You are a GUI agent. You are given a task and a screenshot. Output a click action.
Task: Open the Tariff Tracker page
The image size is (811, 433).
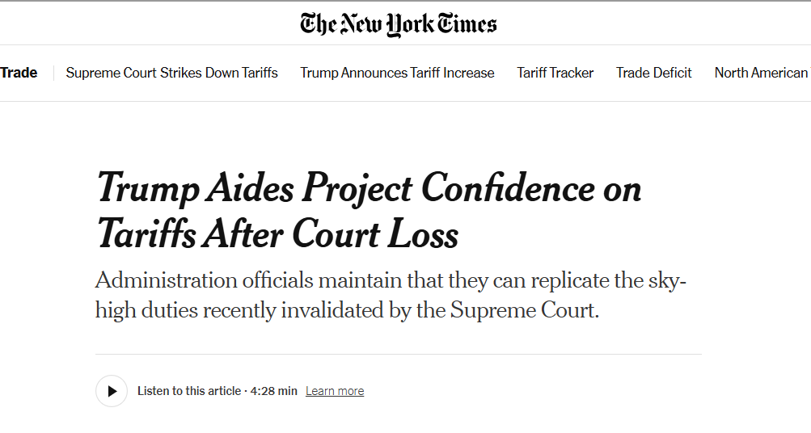coord(555,73)
